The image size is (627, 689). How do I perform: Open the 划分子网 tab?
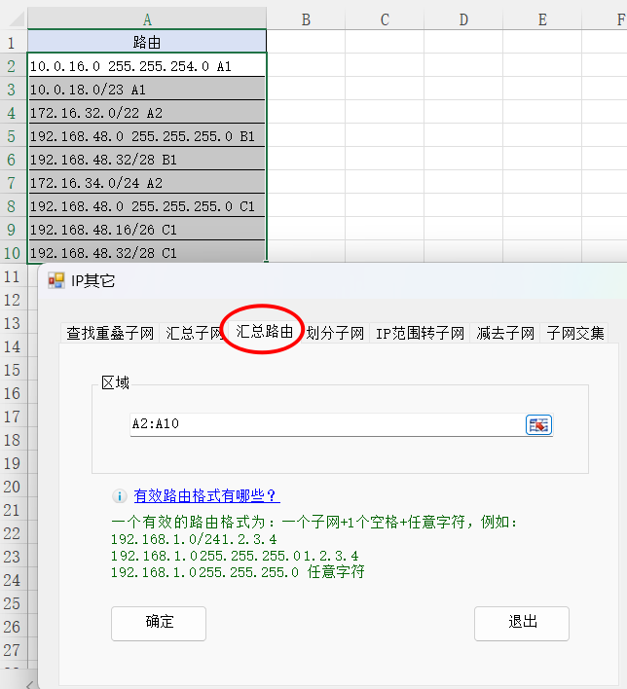coord(335,333)
